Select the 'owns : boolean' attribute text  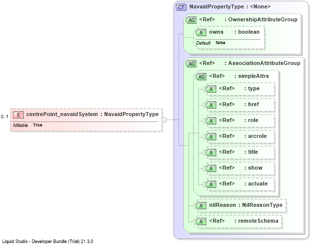click(234, 32)
